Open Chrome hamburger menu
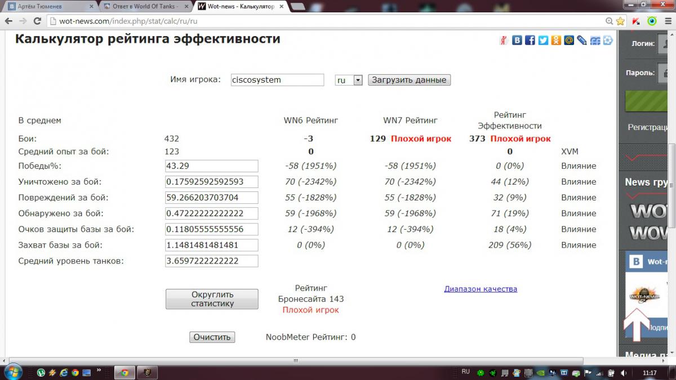 [x=668, y=21]
